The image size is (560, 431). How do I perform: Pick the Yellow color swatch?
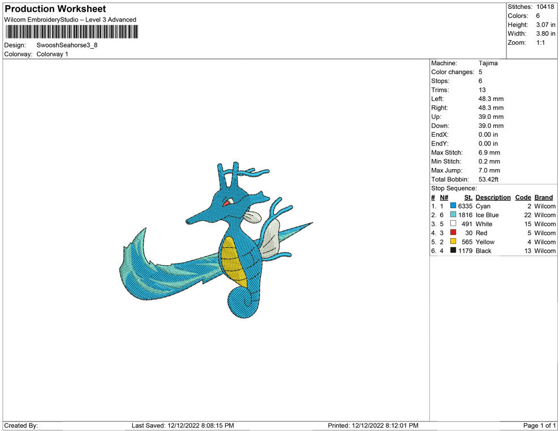[453, 242]
